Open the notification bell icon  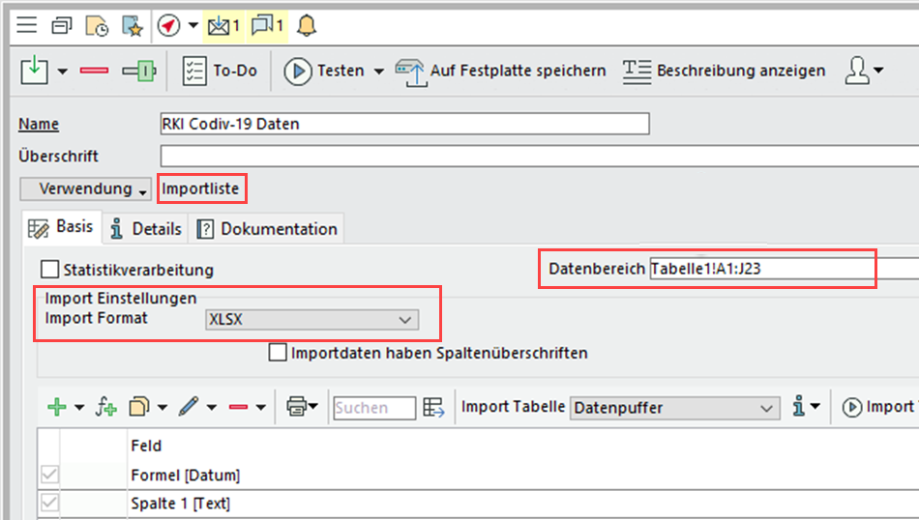[x=307, y=25]
